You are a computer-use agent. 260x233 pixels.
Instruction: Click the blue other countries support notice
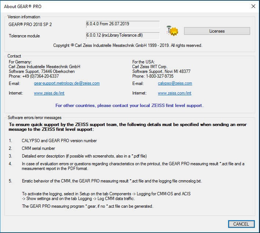click(x=129, y=106)
